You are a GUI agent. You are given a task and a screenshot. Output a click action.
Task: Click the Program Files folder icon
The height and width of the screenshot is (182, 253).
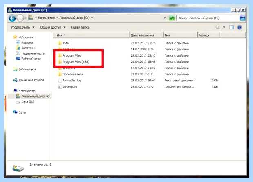(x=60, y=55)
